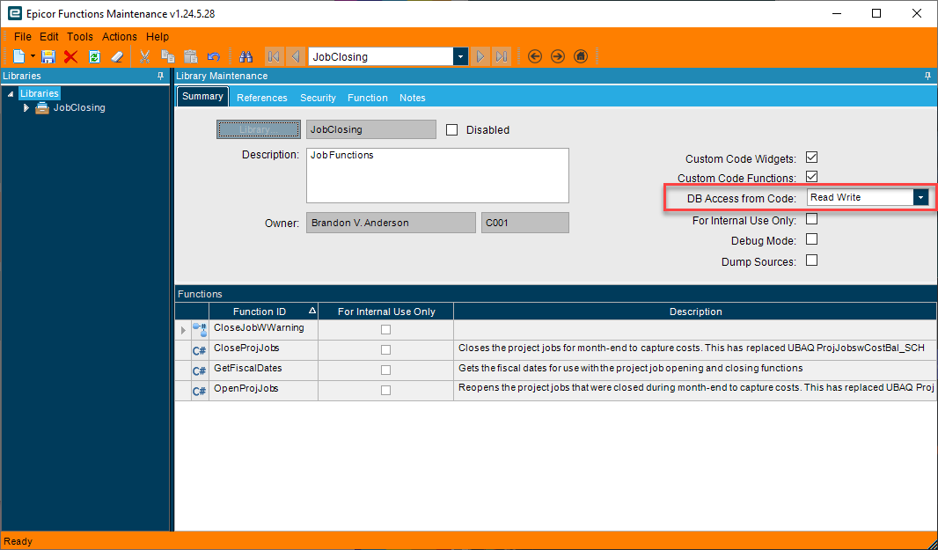Collapse the Libraries root node
The height and width of the screenshot is (550, 938).
[11, 94]
